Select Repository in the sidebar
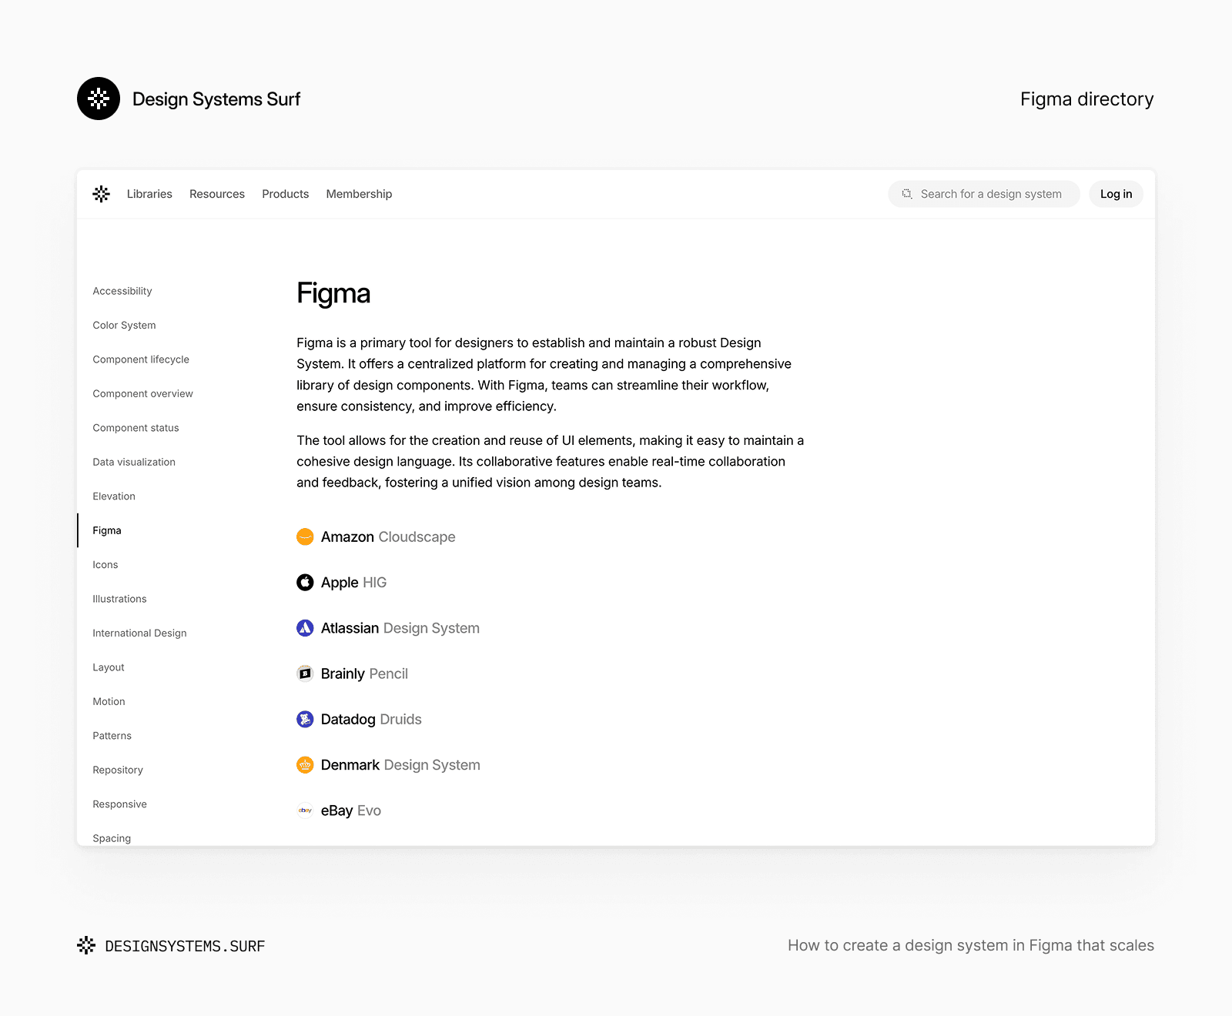 pyautogui.click(x=118, y=770)
